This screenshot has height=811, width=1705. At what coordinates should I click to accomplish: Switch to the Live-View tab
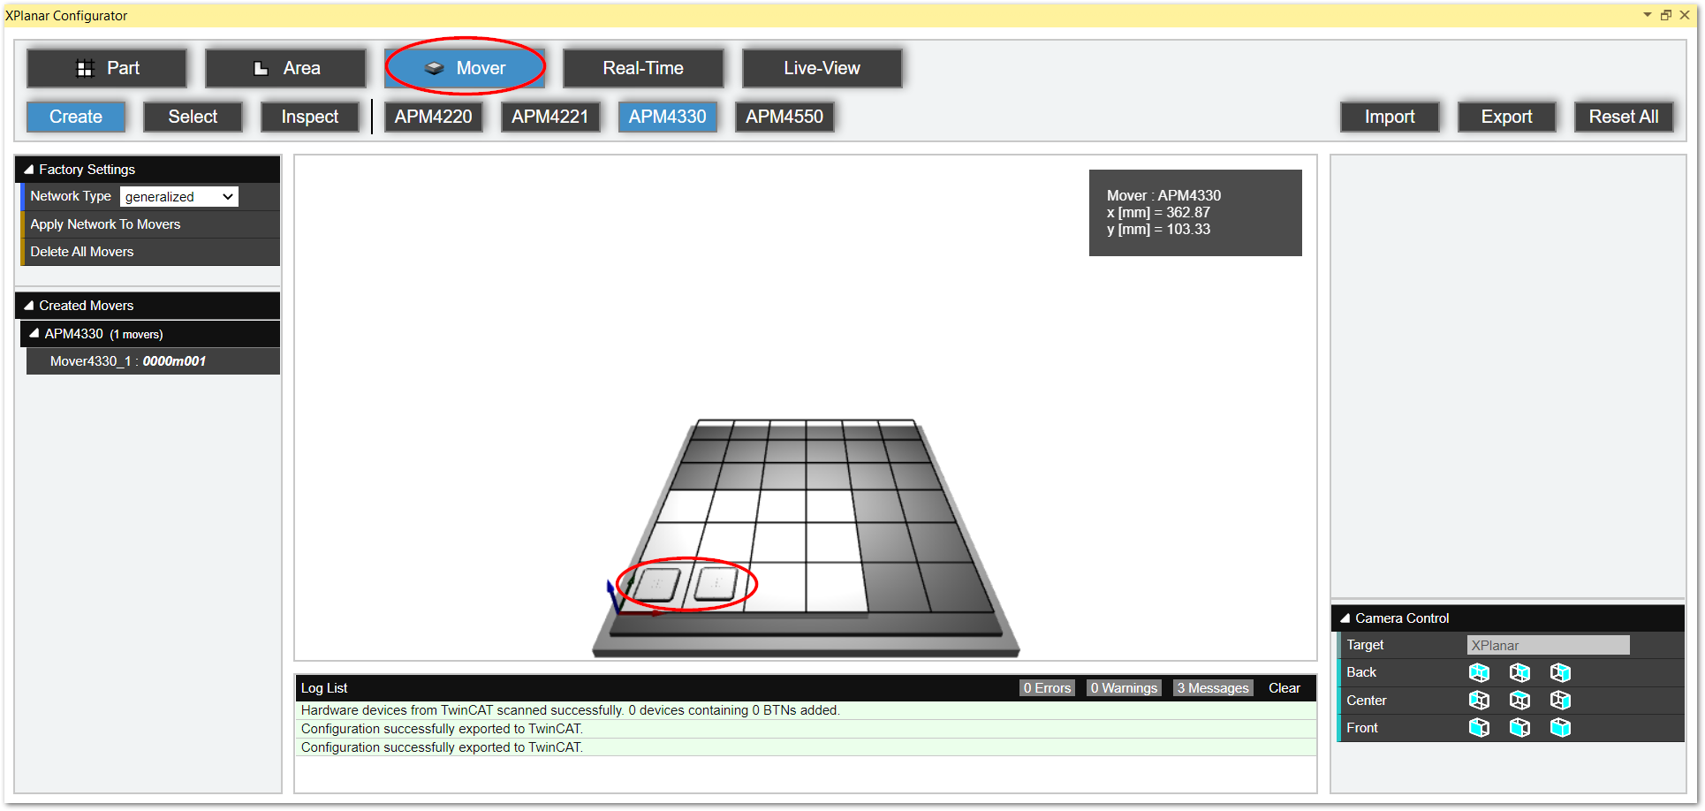(x=822, y=68)
